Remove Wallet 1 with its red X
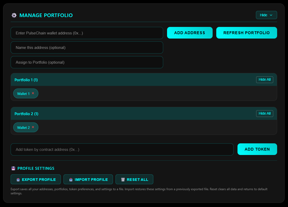Screen dimensions: 288x207 [x=33, y=93]
